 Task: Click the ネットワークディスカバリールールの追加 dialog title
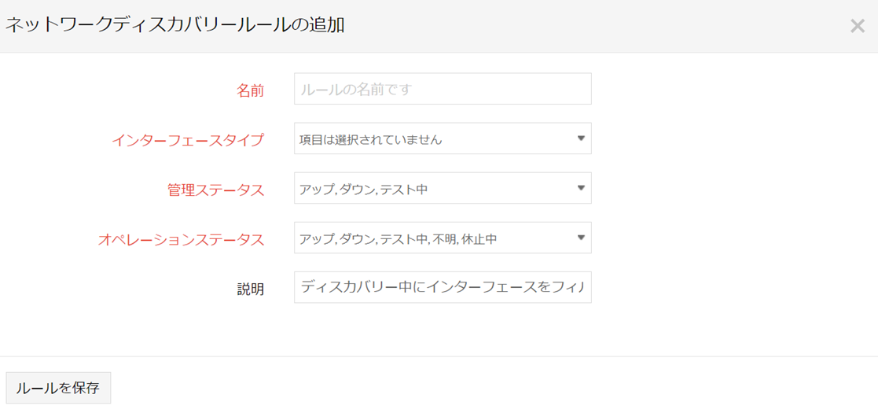[174, 25]
